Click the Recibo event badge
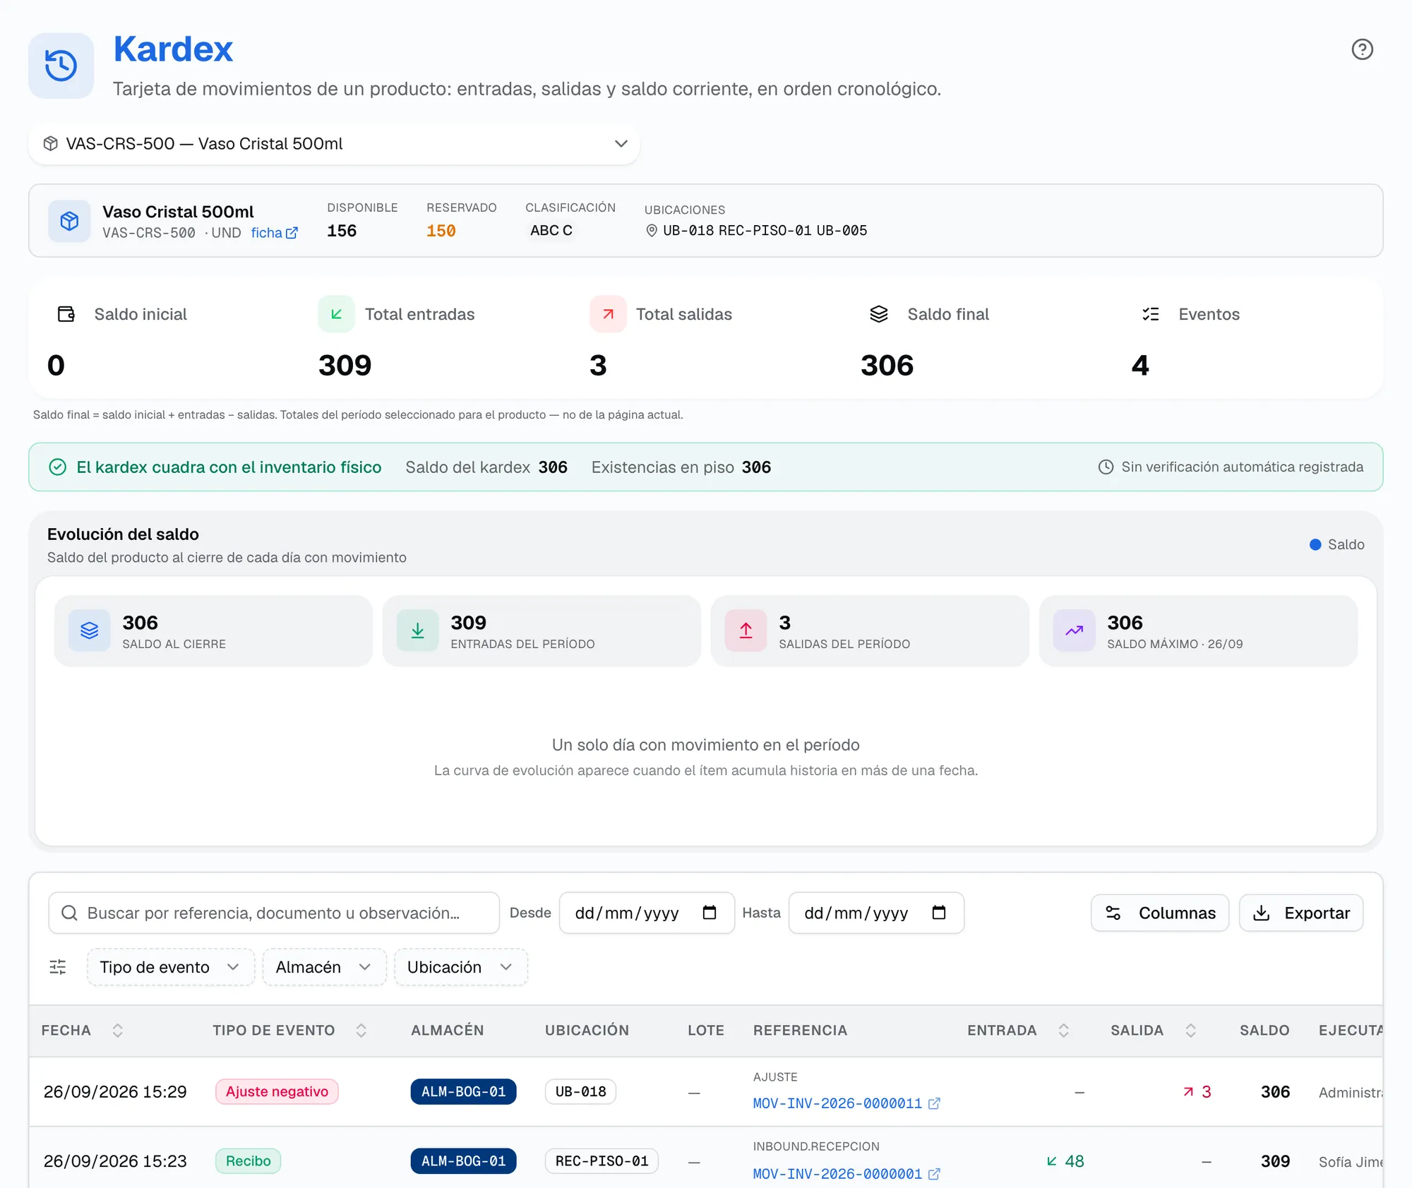 [x=249, y=1161]
